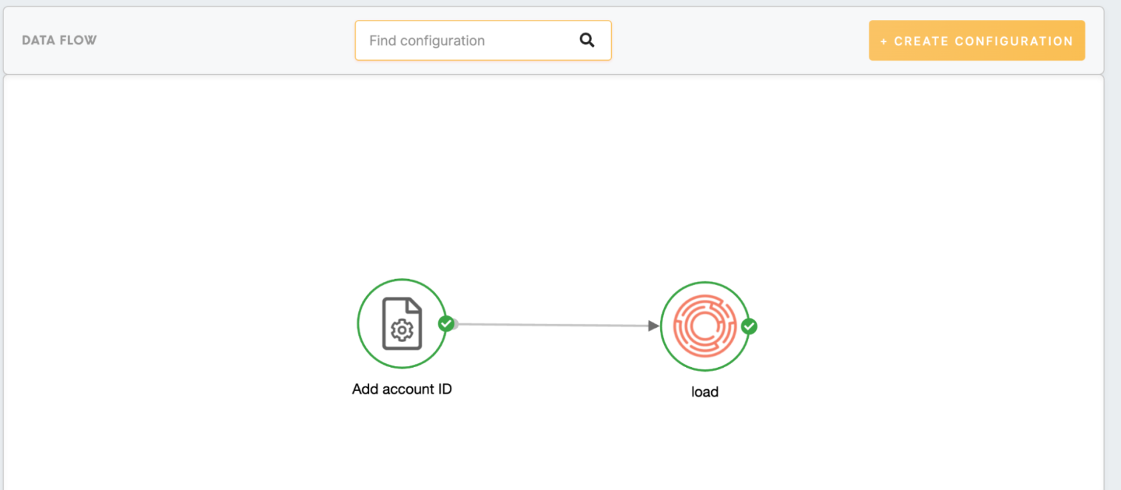Click the load node label text
Image resolution: width=1121 pixels, height=490 pixels.
click(x=705, y=392)
